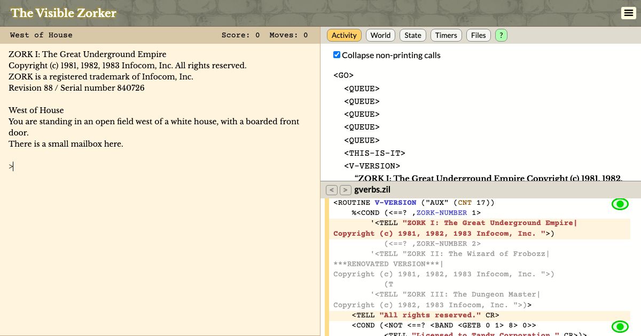
Task: View the Timers tab
Action: tap(446, 35)
